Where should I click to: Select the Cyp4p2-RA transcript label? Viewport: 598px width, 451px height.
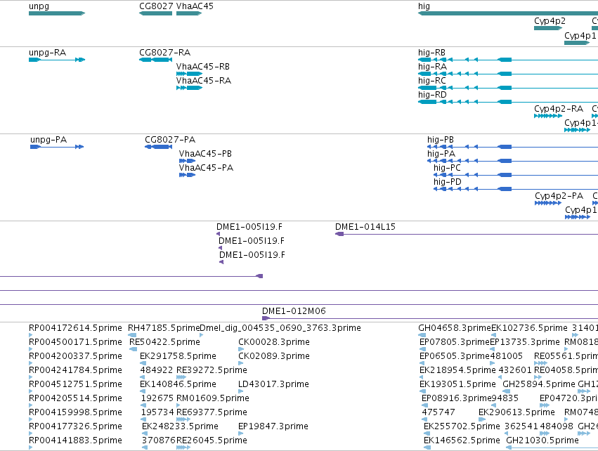559,109
